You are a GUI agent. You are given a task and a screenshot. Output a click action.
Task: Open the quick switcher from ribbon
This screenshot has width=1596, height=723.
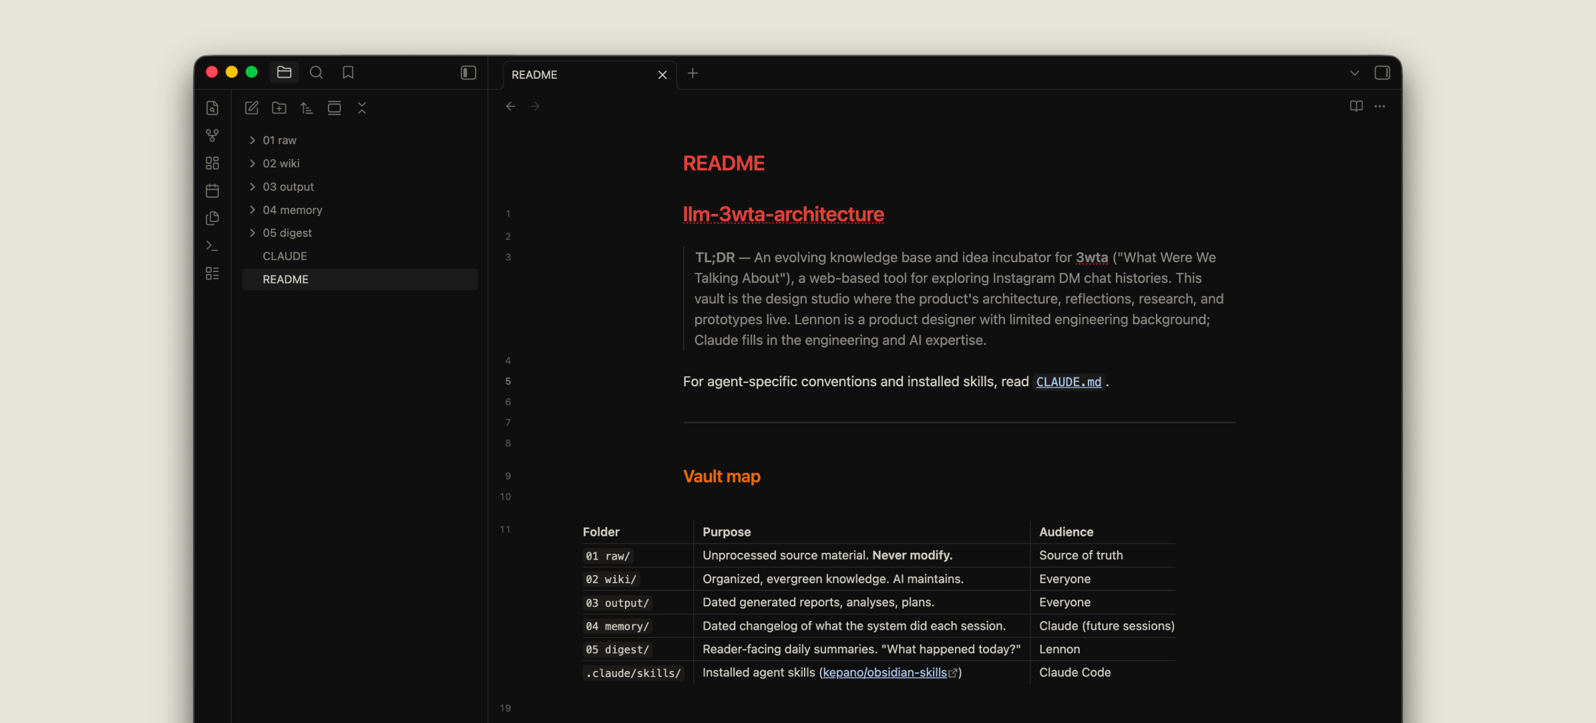click(x=212, y=108)
